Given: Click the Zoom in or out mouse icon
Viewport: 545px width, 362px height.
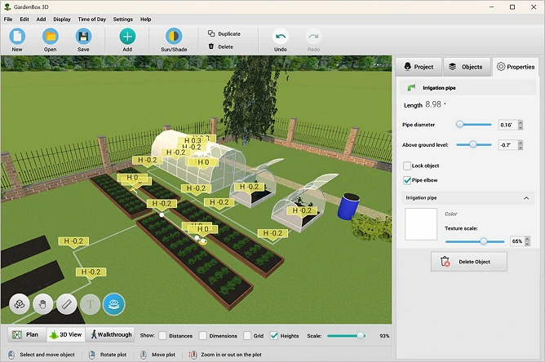Looking at the screenshot, I should click(x=193, y=355).
